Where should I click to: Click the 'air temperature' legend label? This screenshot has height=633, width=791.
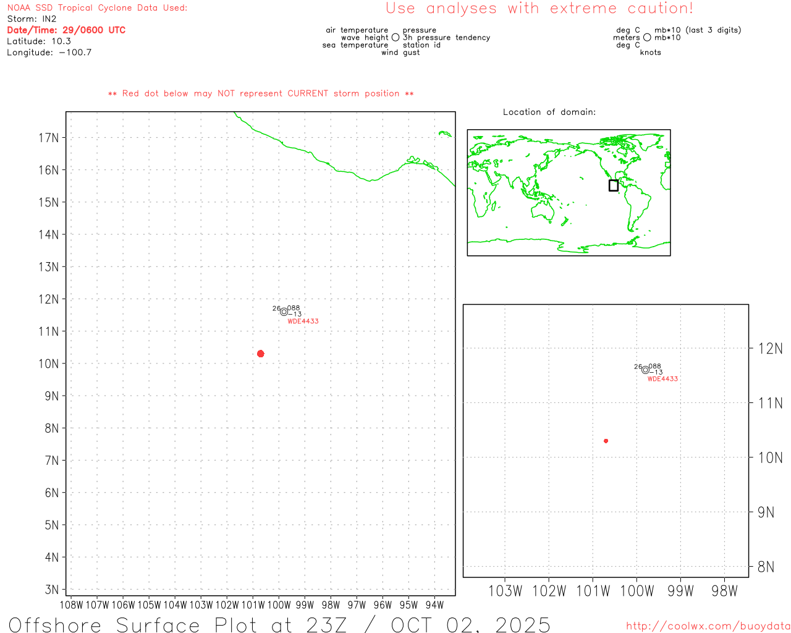click(357, 30)
